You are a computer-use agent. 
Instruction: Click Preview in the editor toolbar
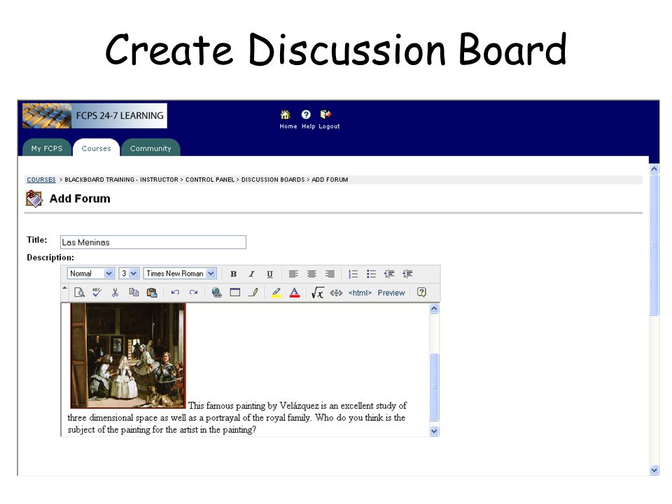click(x=391, y=293)
